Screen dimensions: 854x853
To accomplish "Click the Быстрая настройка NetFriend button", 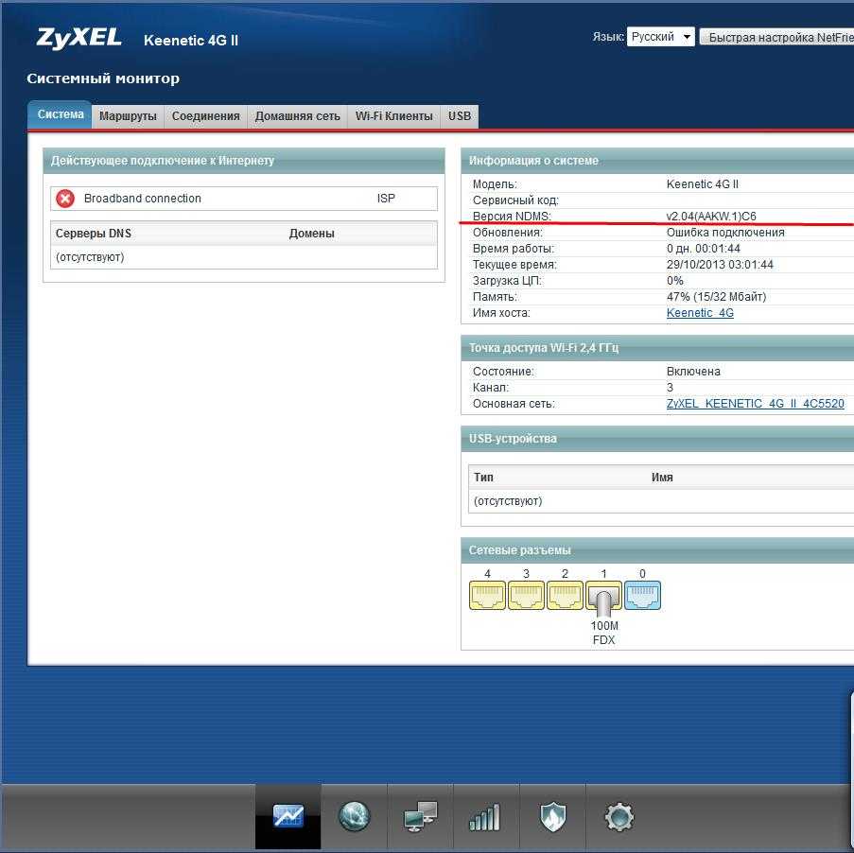I will [x=776, y=37].
